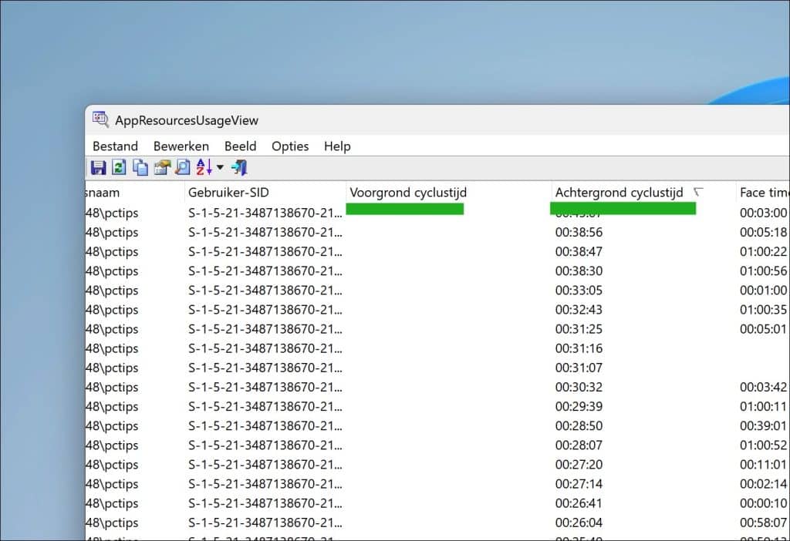Screen dimensions: 790x541
Task: Select the 00:27:14 background time
Action: (579, 484)
